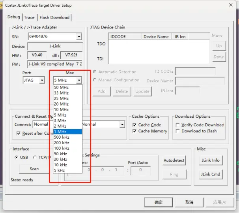239x213 pixels.
Task: Open the Port JTAG dropdown
Action: click(x=42, y=80)
